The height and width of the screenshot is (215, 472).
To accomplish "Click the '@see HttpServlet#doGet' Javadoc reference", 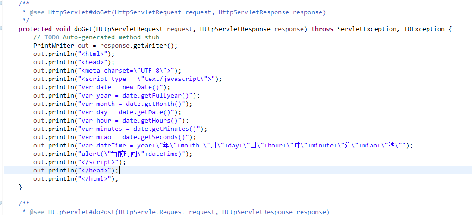I will click(x=177, y=12).
